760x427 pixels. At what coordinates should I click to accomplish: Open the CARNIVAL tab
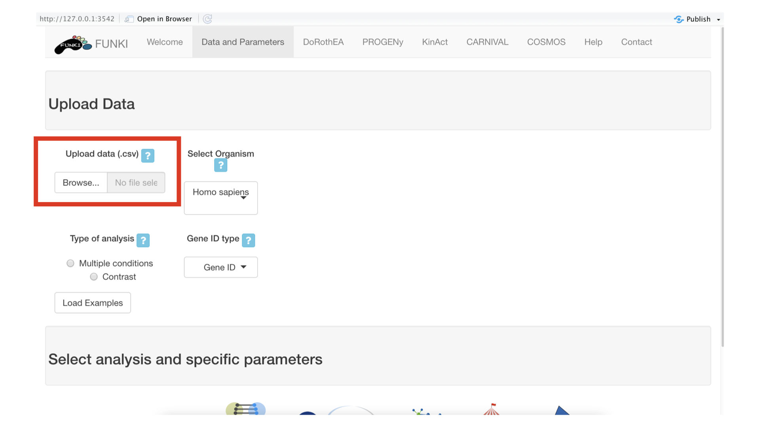coord(487,42)
